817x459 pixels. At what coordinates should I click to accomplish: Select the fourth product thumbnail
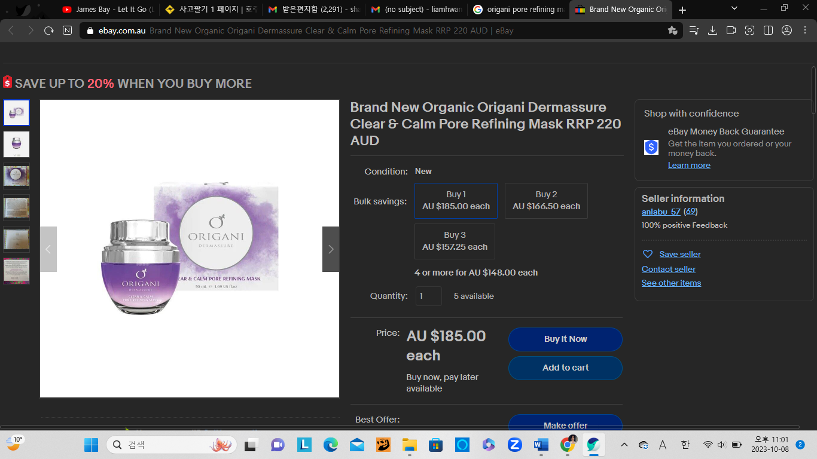(16, 207)
